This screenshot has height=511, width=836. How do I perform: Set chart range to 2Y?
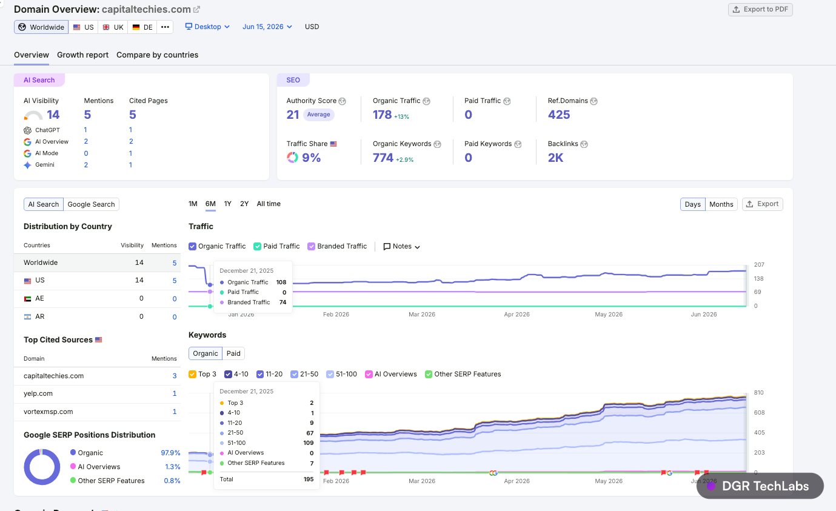[244, 204]
